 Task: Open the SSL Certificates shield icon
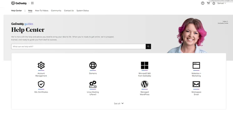[41, 84]
